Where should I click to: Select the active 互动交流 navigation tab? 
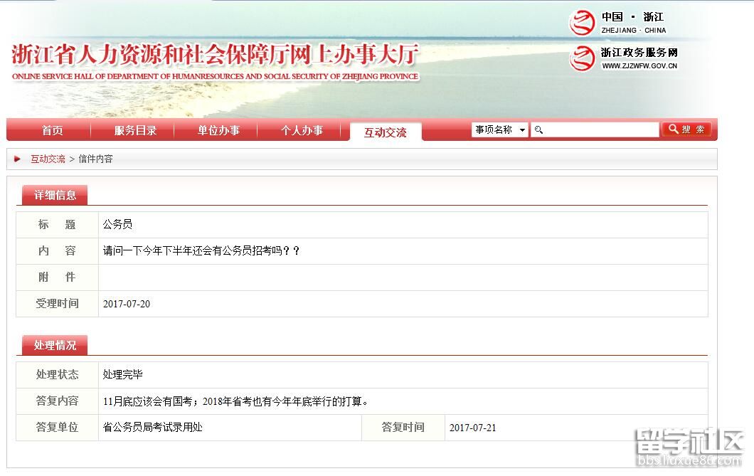[x=386, y=132]
